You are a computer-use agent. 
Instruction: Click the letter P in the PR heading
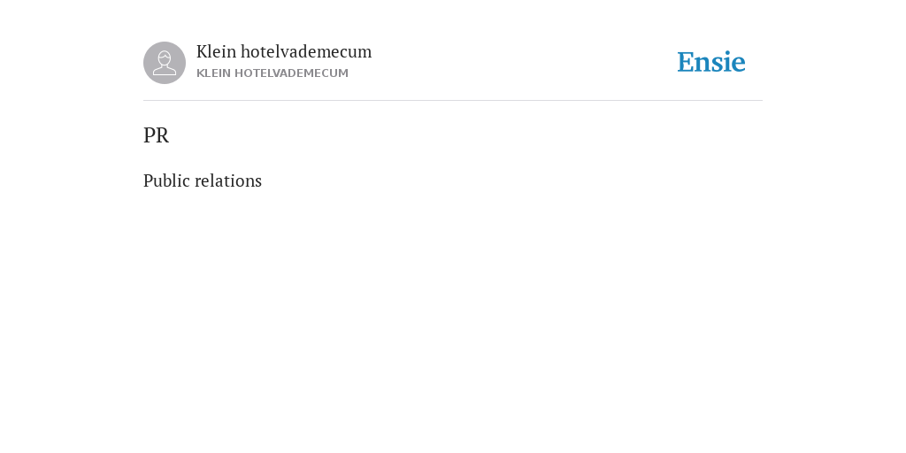(149, 135)
